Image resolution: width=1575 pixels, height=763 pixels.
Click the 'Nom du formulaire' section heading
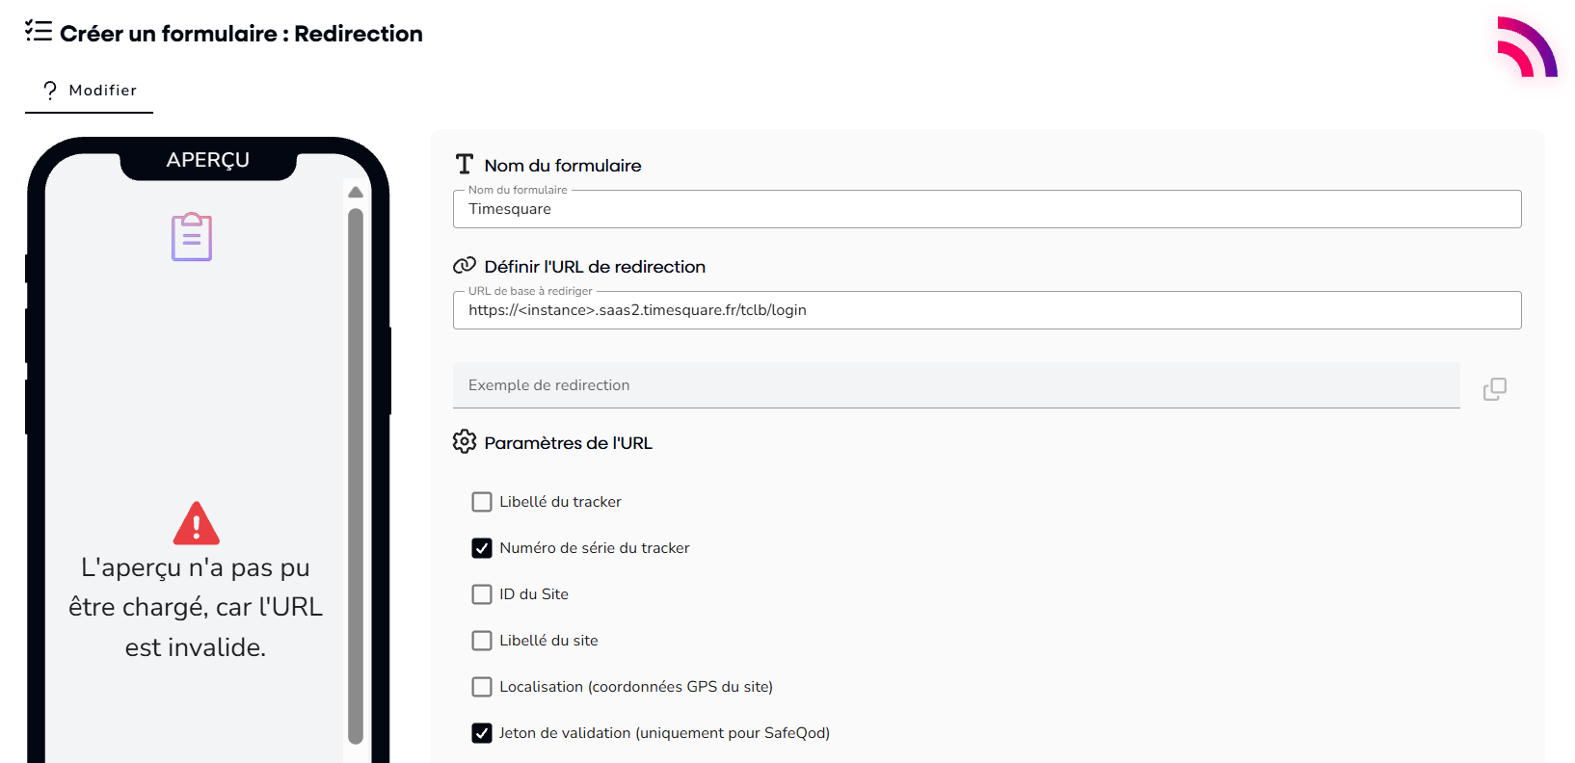click(563, 166)
